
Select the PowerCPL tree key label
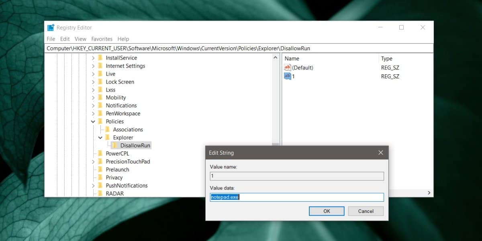click(x=117, y=153)
